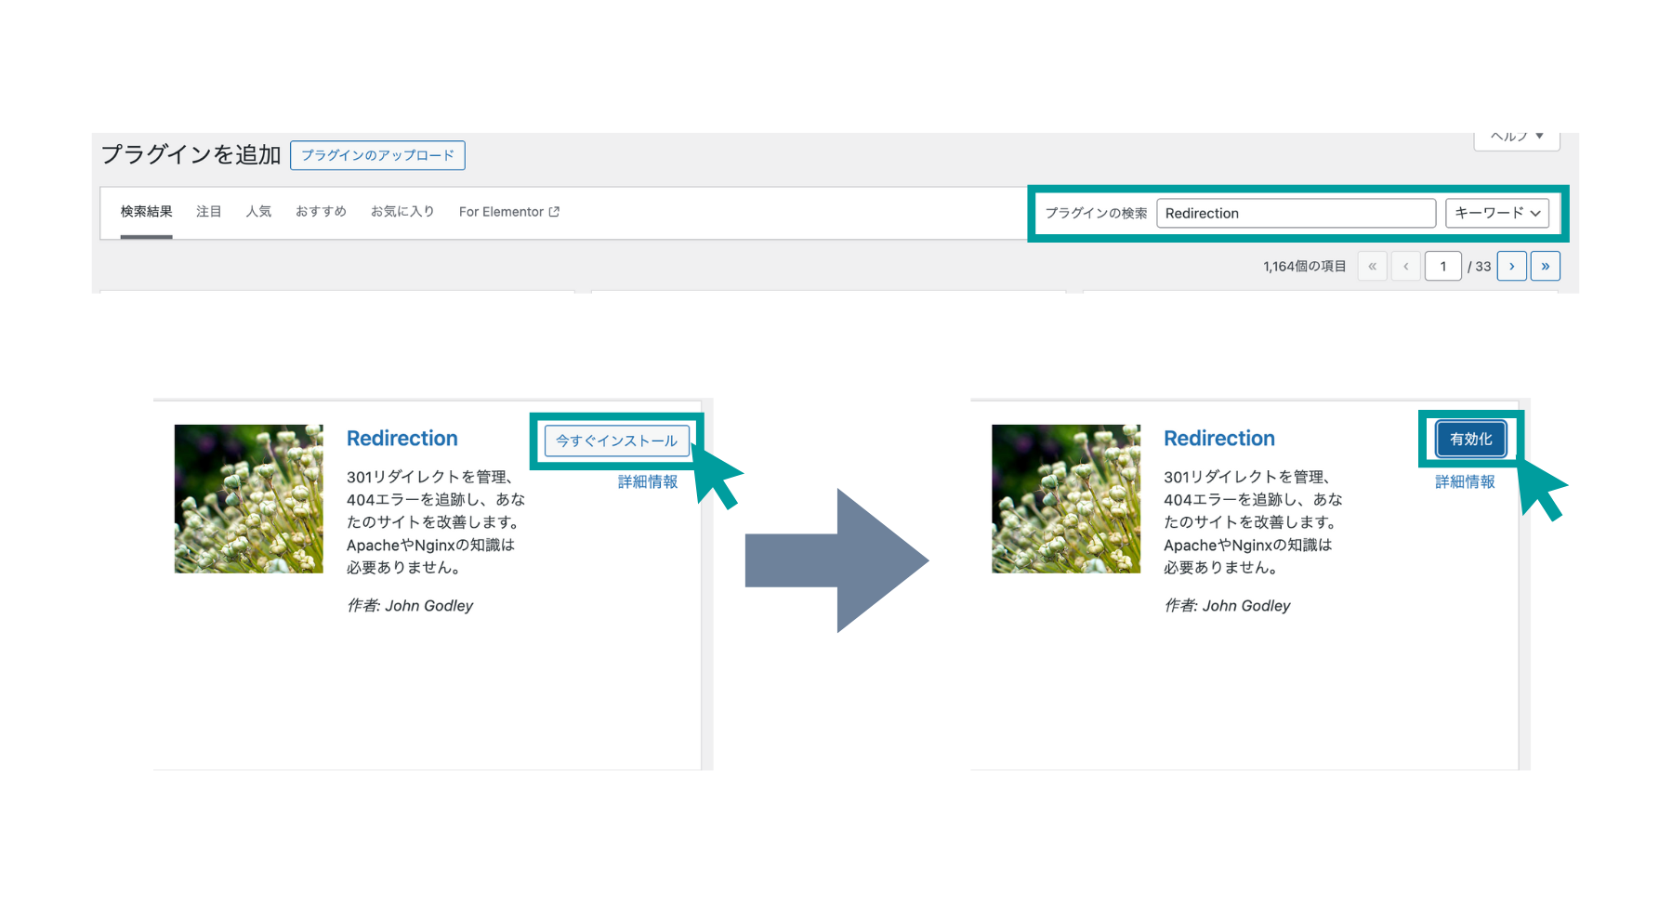Go to the first page of results

1372,266
